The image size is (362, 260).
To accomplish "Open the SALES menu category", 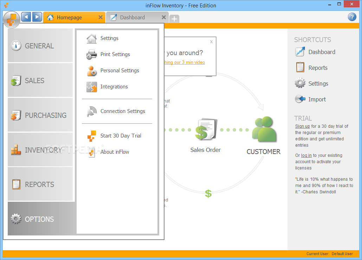I will (40, 80).
